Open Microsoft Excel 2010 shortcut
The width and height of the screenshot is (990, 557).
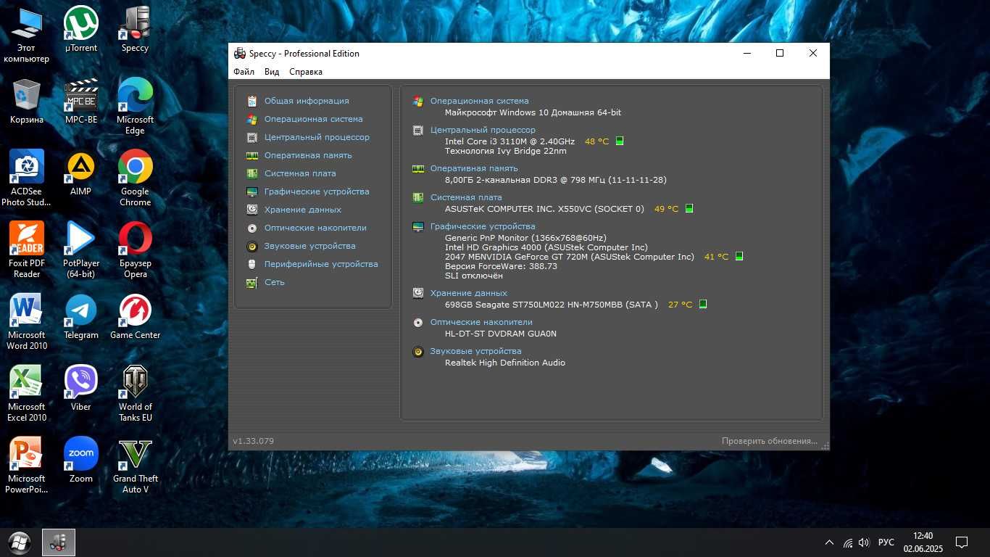point(27,393)
